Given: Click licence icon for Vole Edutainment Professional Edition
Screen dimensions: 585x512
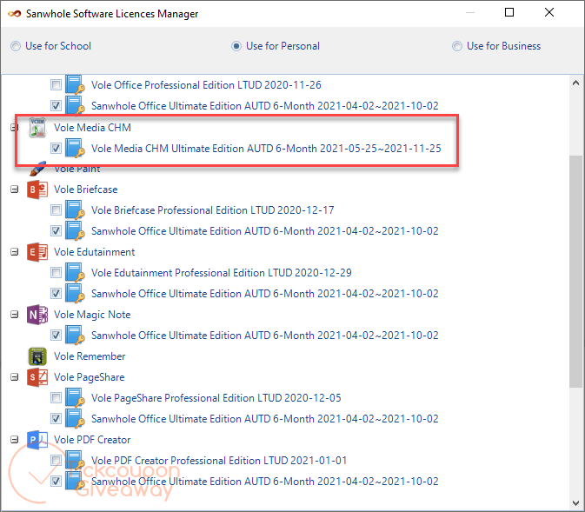Looking at the screenshot, I should 75,273.
